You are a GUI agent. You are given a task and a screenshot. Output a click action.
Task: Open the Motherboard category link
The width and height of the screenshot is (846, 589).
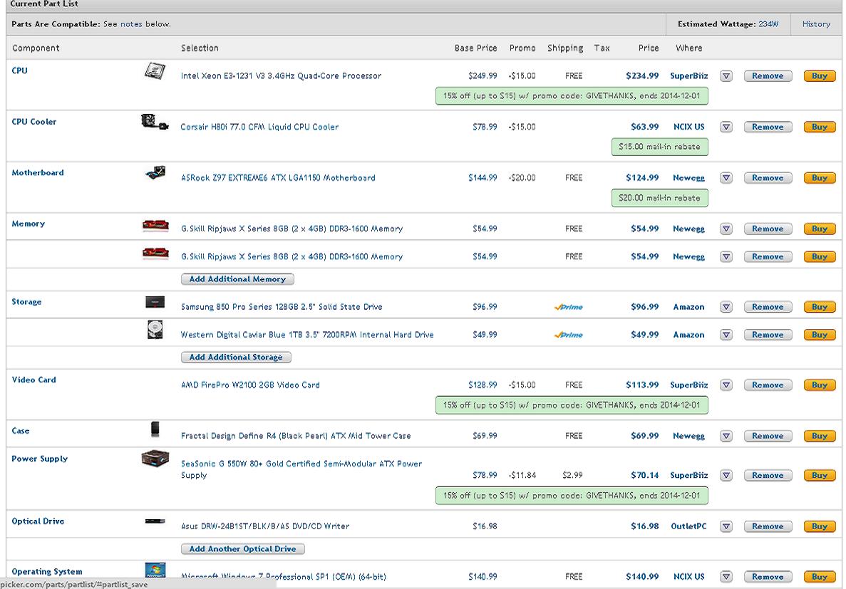pos(38,172)
